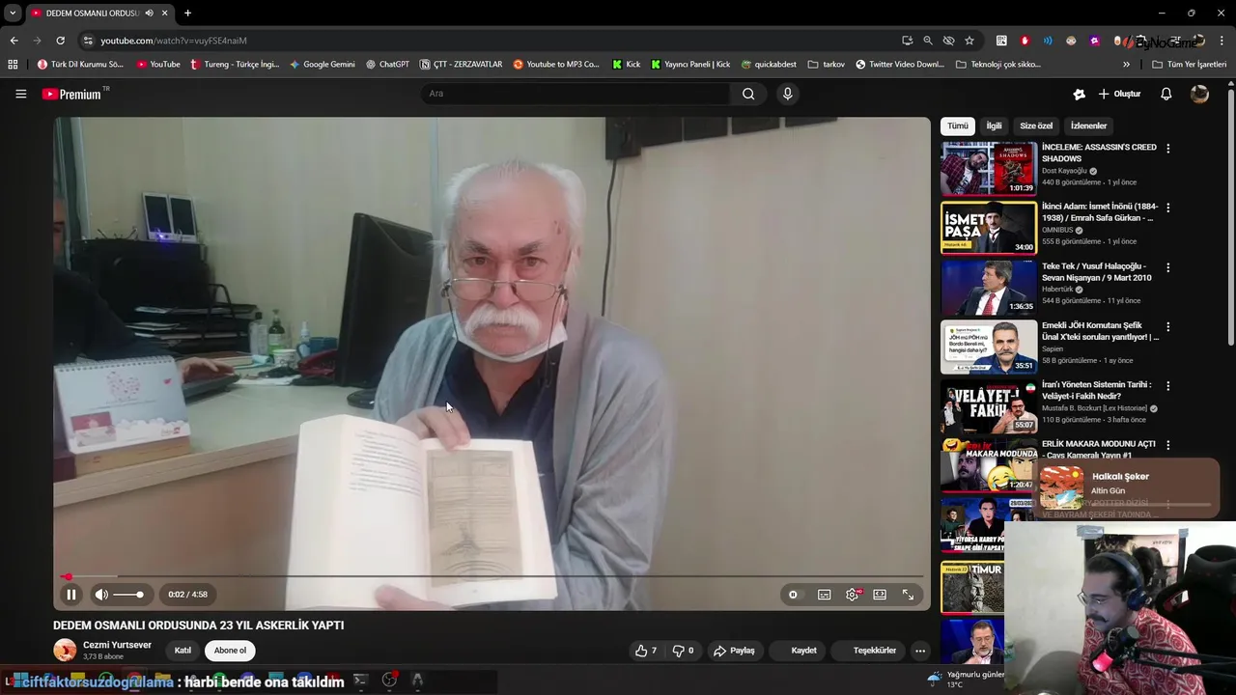Open İsmet Paşa video thumbnail
This screenshot has height=695, width=1236.
pos(989,228)
